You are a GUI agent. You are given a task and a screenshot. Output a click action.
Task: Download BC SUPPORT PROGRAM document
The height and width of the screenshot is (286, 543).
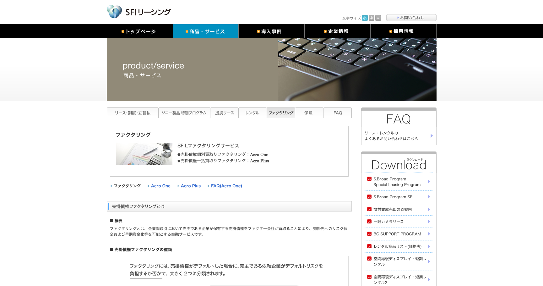pos(397,234)
